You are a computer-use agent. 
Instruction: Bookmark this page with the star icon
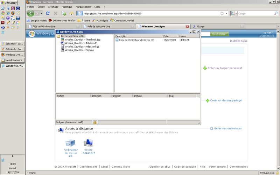click(x=222, y=13)
